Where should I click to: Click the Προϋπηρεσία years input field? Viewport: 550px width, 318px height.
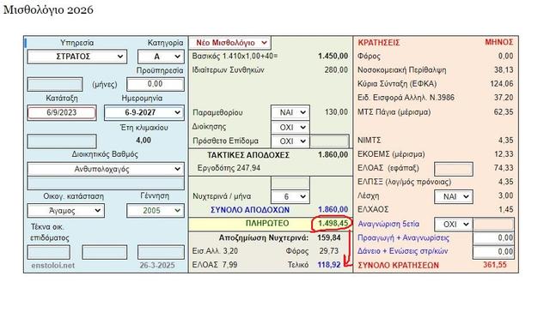55,85
